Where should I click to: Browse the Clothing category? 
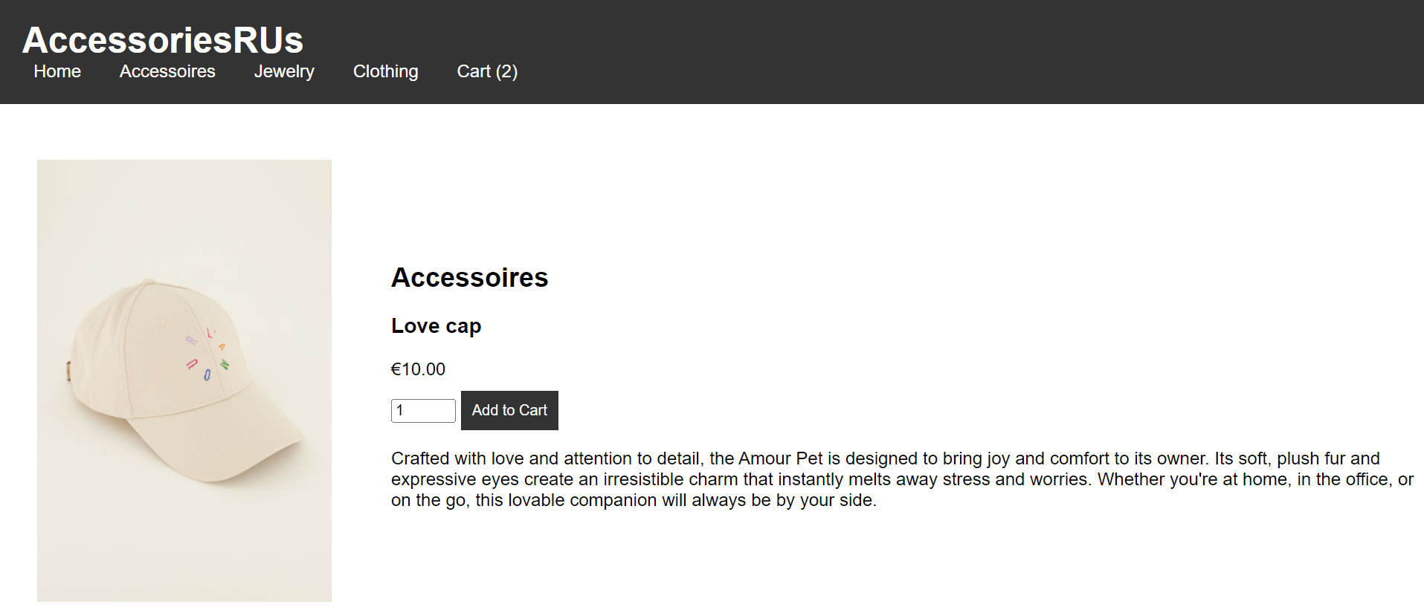[385, 71]
